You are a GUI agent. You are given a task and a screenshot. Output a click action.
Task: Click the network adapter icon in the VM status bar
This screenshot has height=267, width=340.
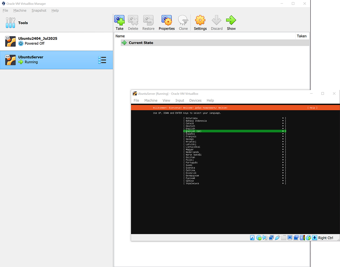click(x=271, y=238)
